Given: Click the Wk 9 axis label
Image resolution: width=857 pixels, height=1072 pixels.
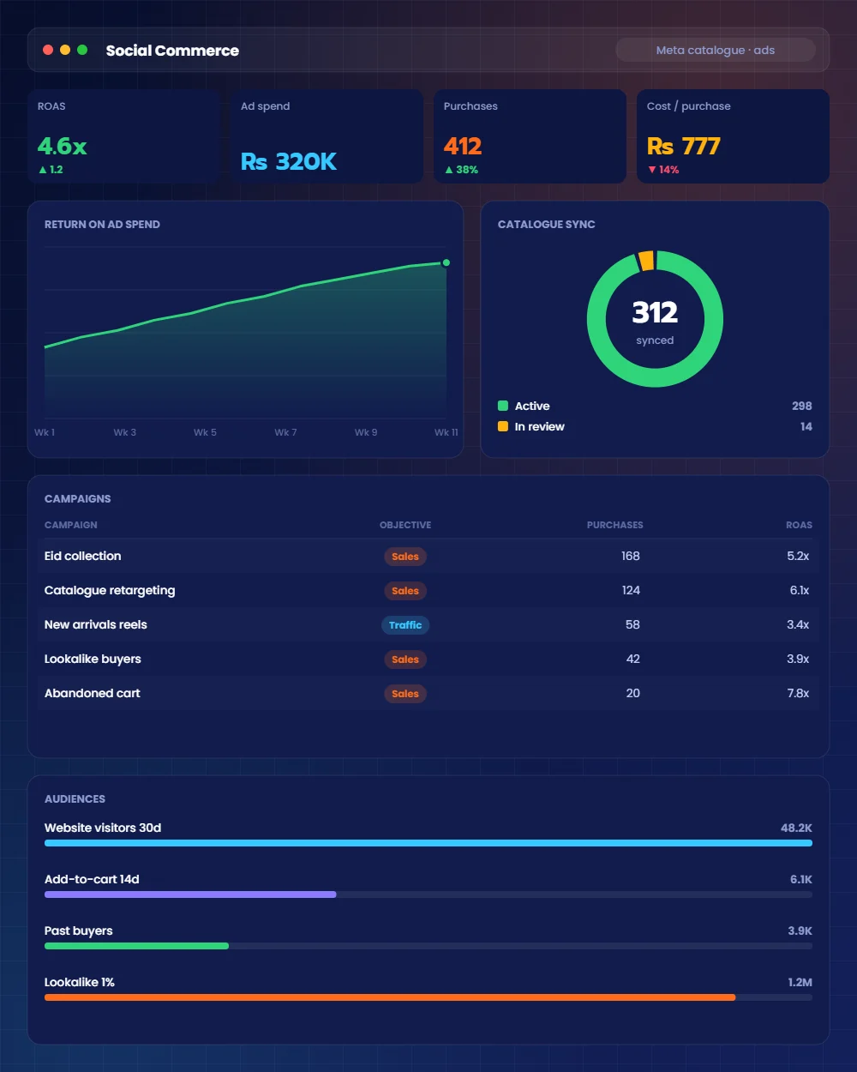Looking at the screenshot, I should pyautogui.click(x=366, y=432).
